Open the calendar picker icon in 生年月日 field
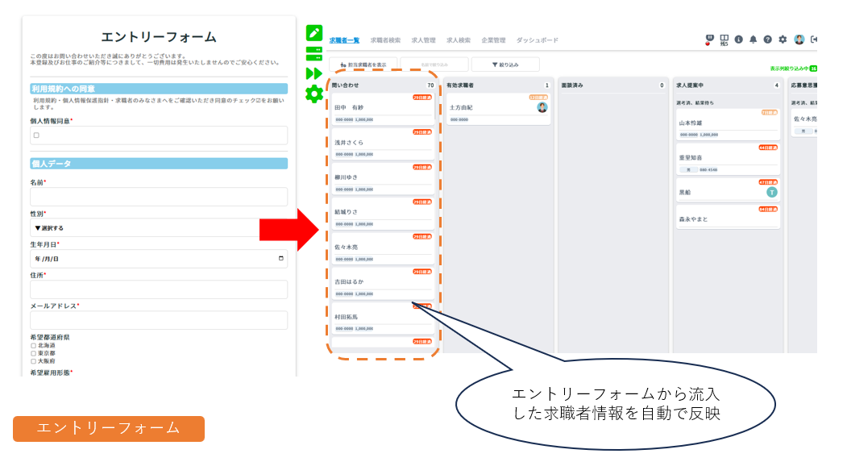This screenshot has height=462, width=847. coord(281,258)
